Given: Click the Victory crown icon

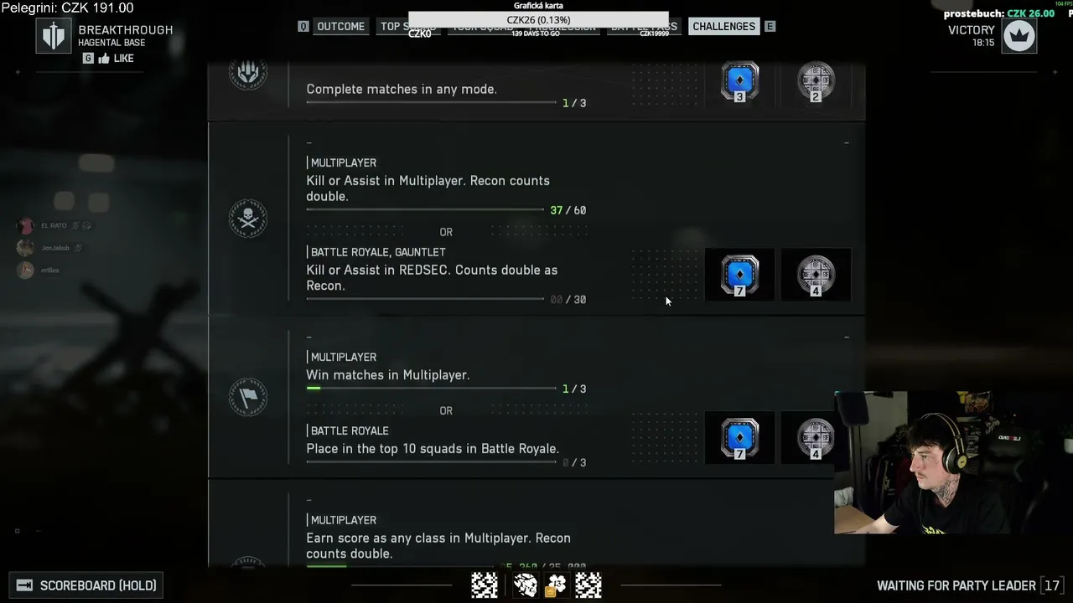Looking at the screenshot, I should coord(1019,36).
